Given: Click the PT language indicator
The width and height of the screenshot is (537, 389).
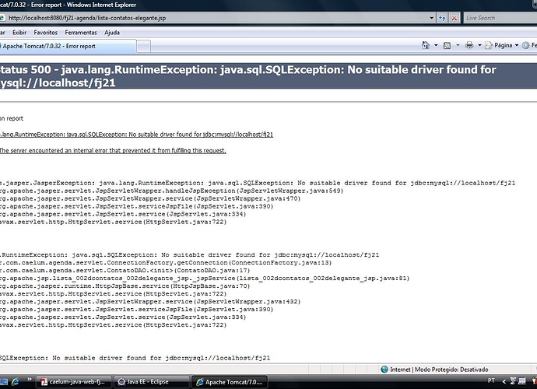Looking at the screenshot, I should click(x=491, y=380).
